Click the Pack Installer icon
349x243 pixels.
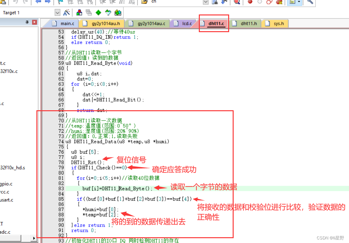118,13
